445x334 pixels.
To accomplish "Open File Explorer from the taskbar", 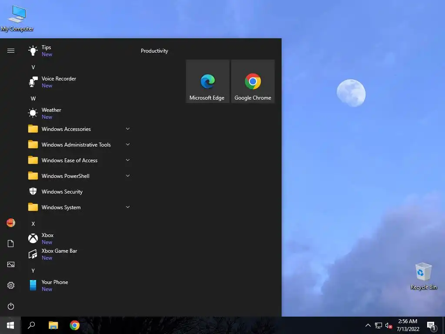I will click(53, 325).
